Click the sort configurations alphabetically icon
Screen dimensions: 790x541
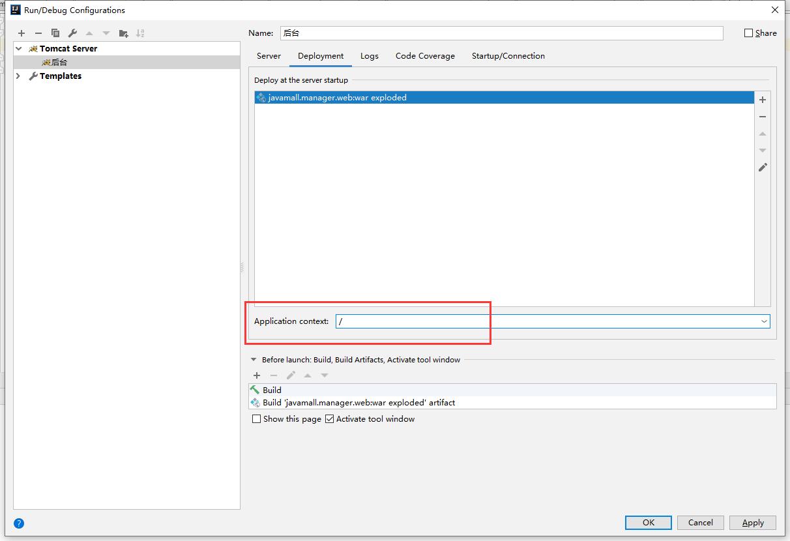click(x=140, y=33)
